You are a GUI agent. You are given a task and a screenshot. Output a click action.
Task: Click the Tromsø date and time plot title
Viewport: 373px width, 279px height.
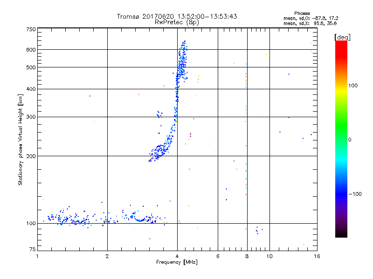coord(177,16)
